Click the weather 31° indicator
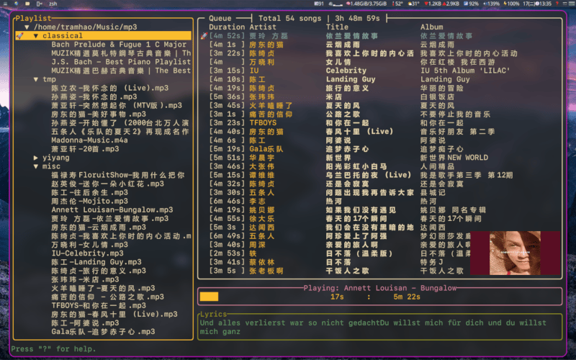Screen dimensions: 576x360 coord(413,4)
